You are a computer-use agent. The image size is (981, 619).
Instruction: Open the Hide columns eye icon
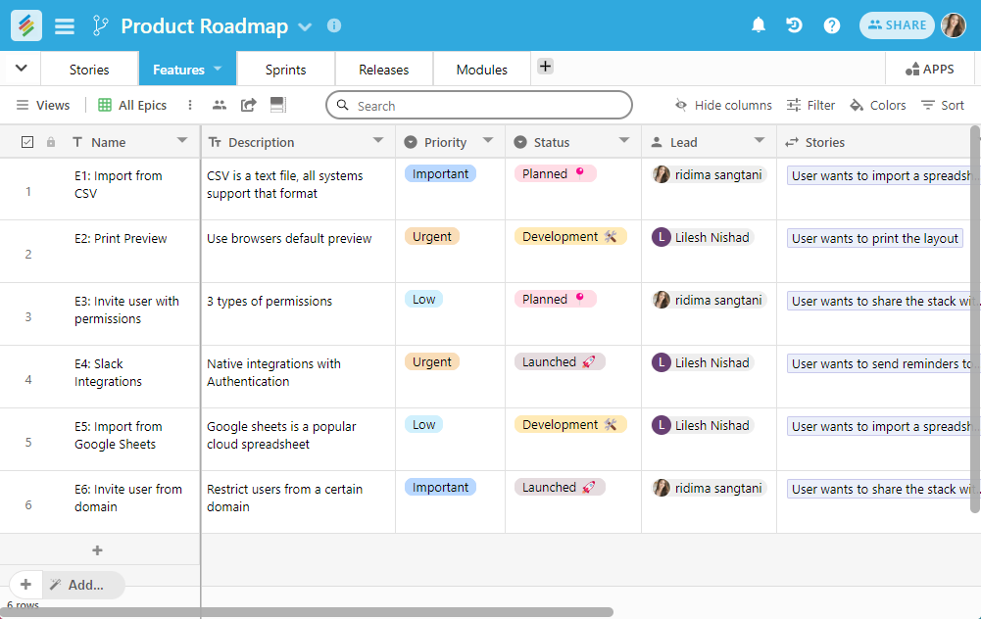(678, 105)
